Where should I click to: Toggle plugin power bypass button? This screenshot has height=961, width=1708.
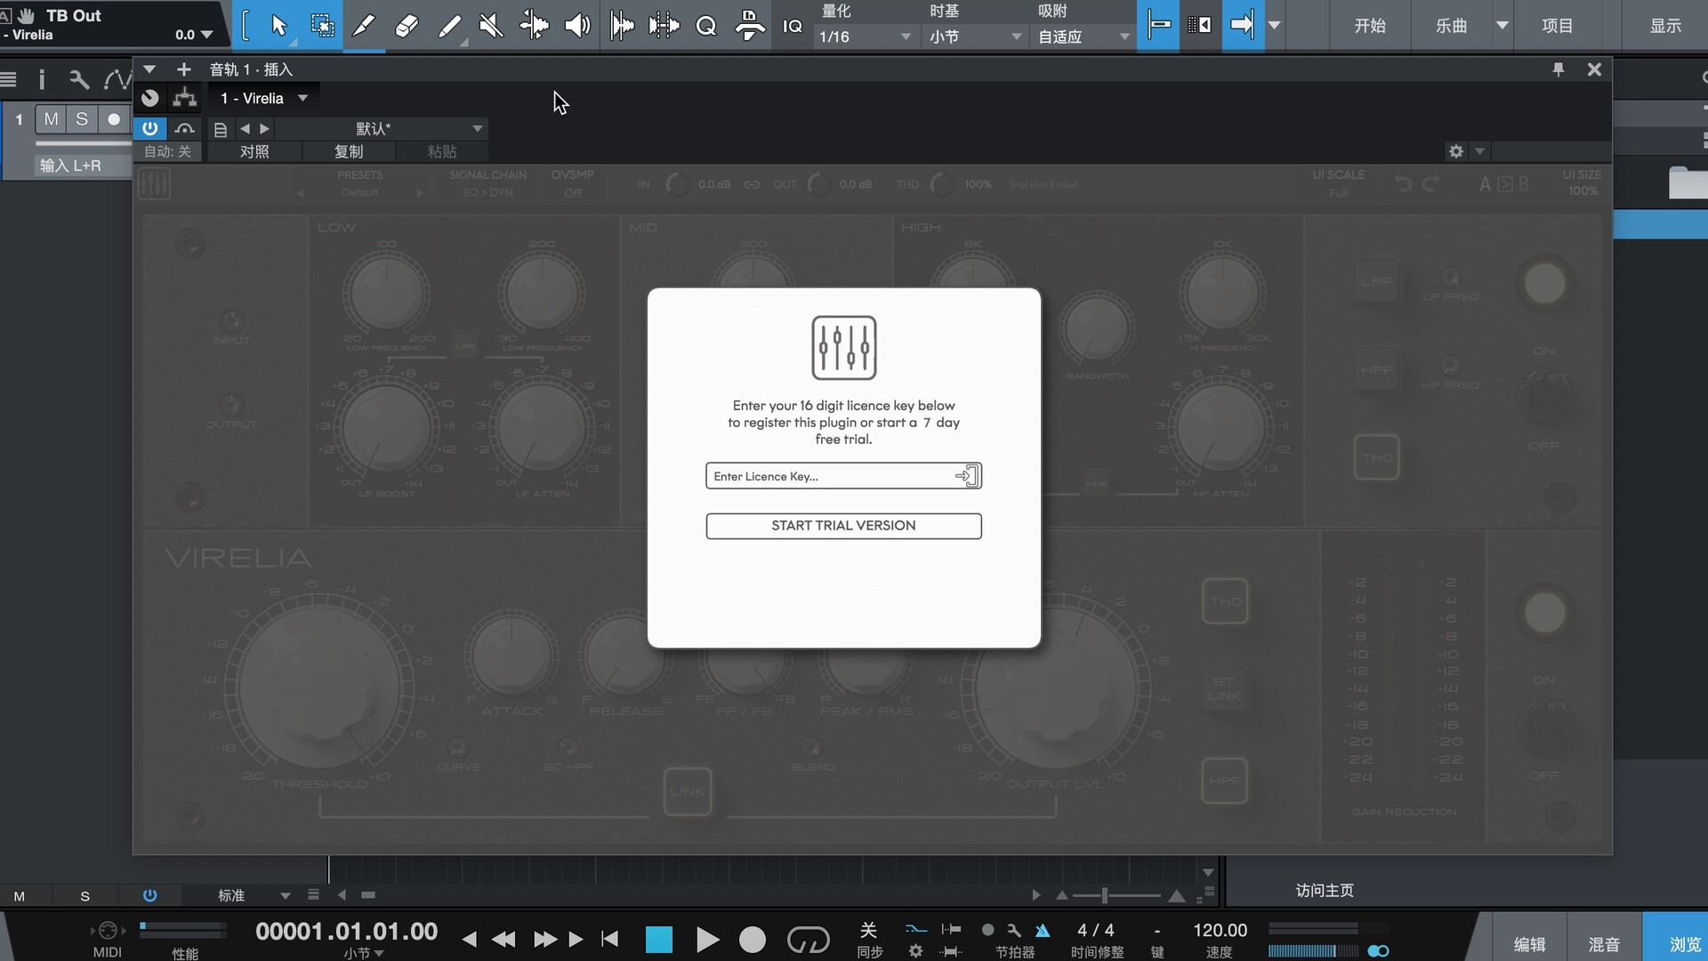click(x=149, y=128)
